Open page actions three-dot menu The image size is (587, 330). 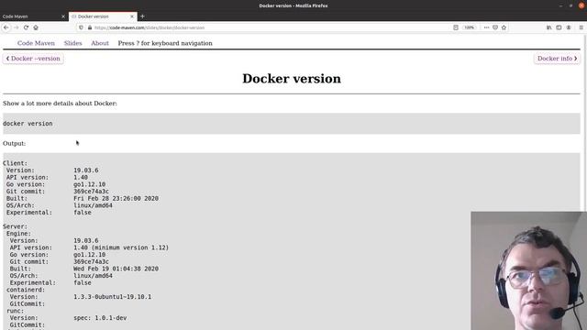pyautogui.click(x=486, y=27)
